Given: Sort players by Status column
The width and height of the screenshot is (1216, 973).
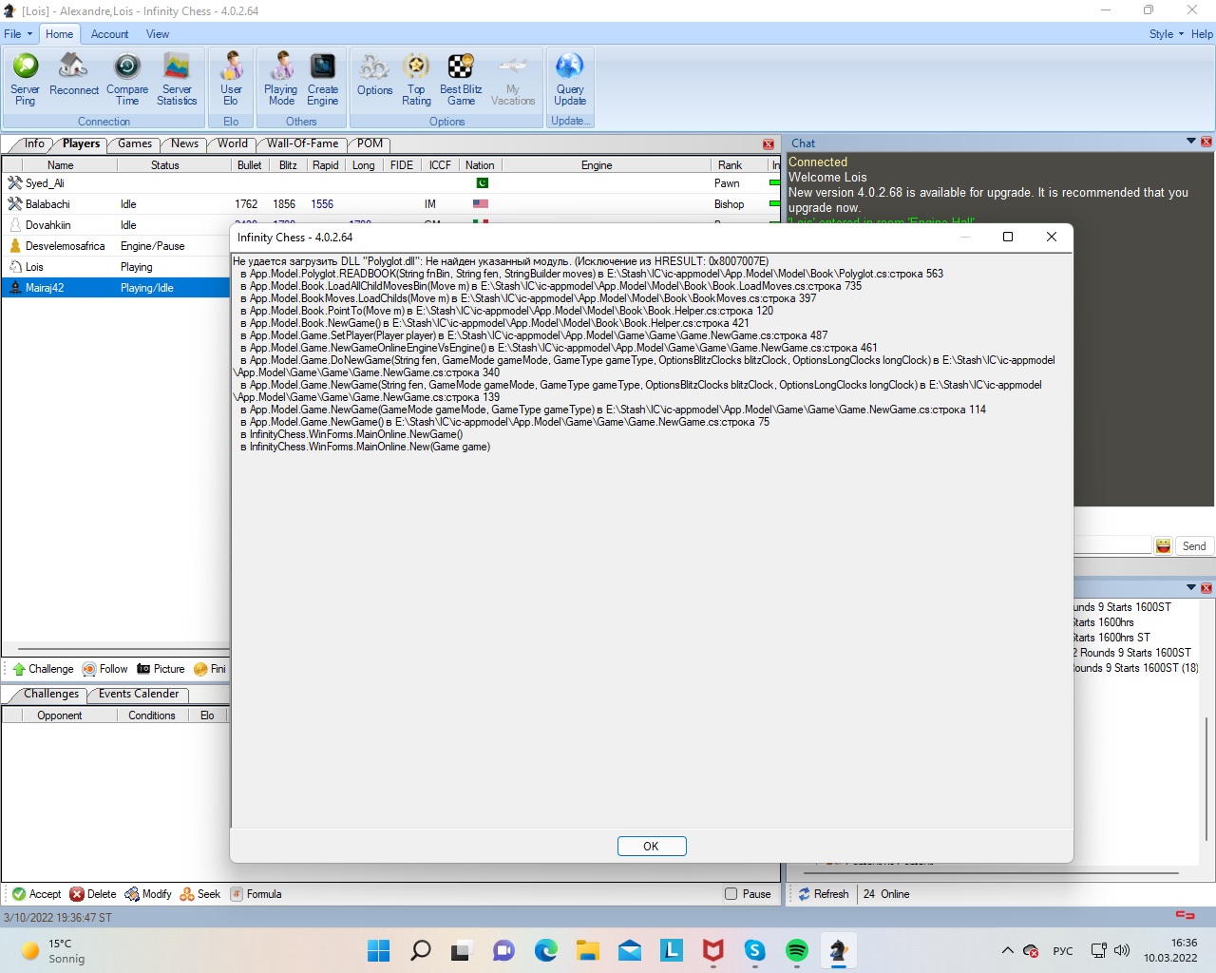Looking at the screenshot, I should [x=165, y=165].
